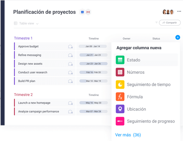
Task: Click the blue calendar integration icon
Action: point(82,12)
